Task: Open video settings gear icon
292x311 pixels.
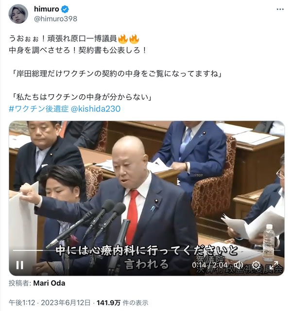Action: click(256, 265)
